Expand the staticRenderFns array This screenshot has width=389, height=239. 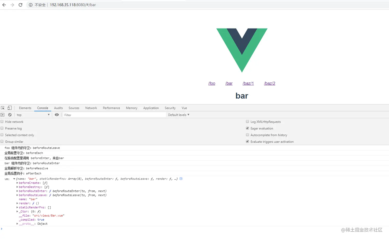pyautogui.click(x=17, y=207)
